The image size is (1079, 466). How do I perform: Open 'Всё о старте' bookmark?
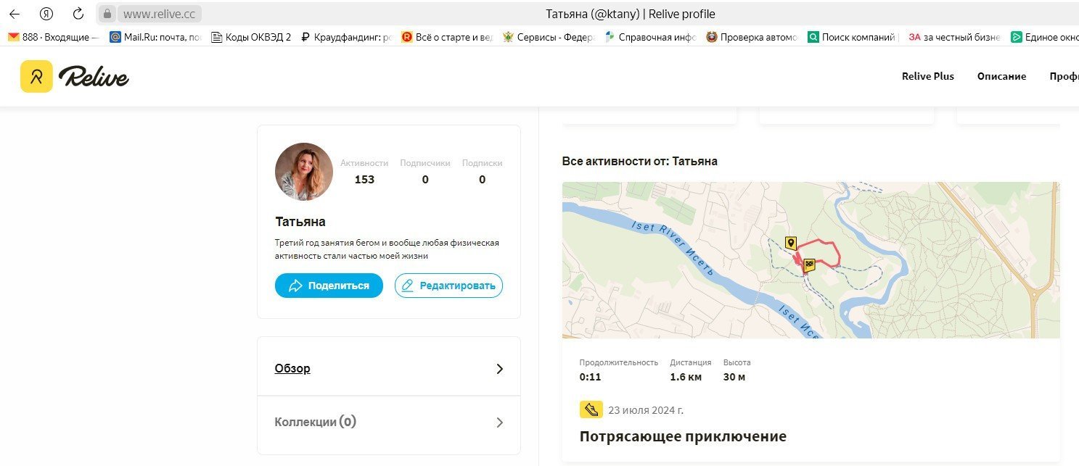(448, 37)
